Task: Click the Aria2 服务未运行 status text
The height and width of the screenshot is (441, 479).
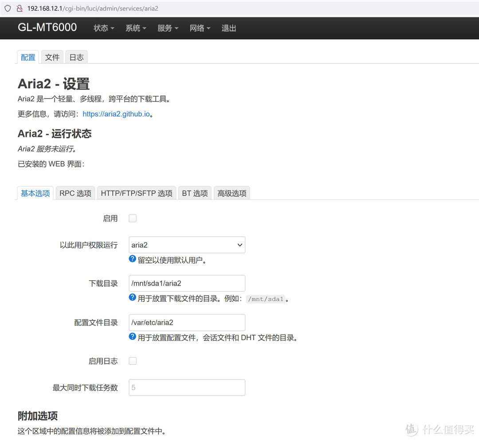Action: point(47,148)
